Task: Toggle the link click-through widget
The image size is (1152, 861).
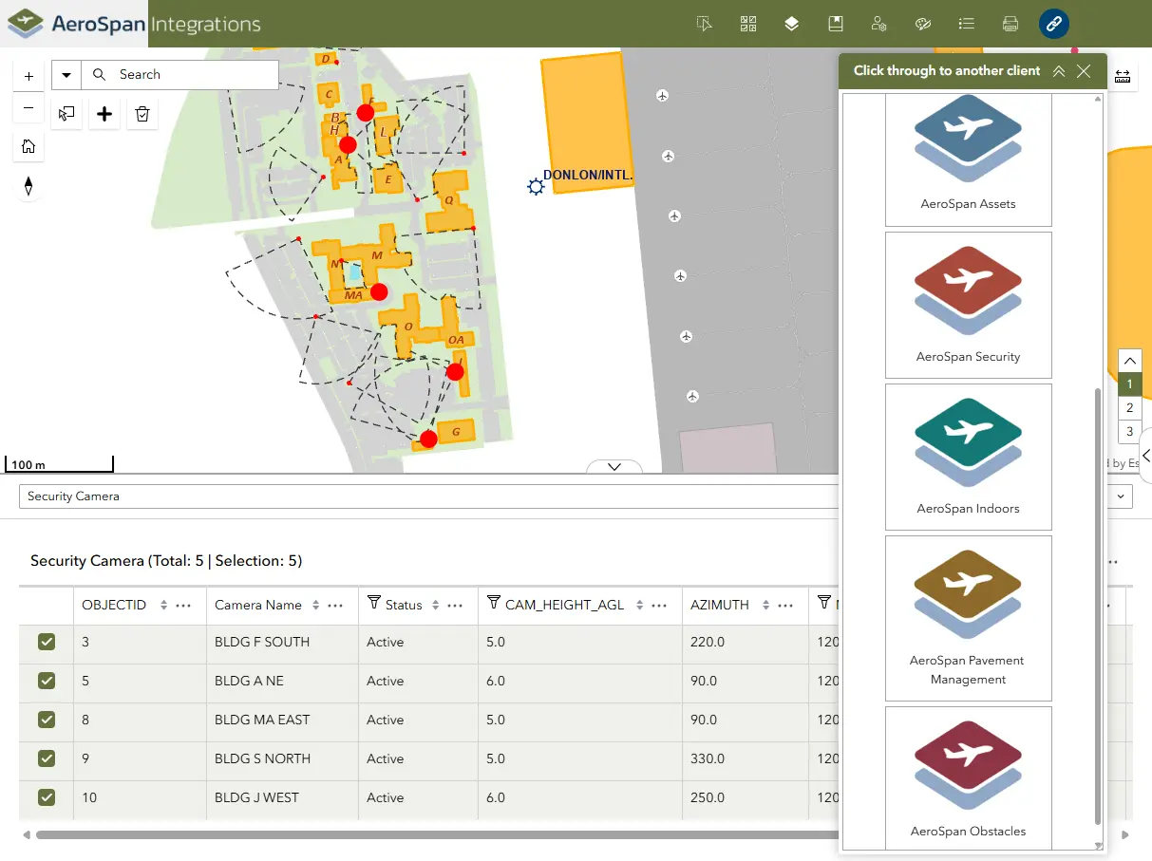Action: pos(1054,24)
